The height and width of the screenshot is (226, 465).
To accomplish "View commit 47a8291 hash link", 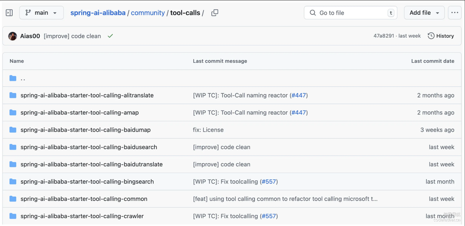I will click(x=384, y=36).
